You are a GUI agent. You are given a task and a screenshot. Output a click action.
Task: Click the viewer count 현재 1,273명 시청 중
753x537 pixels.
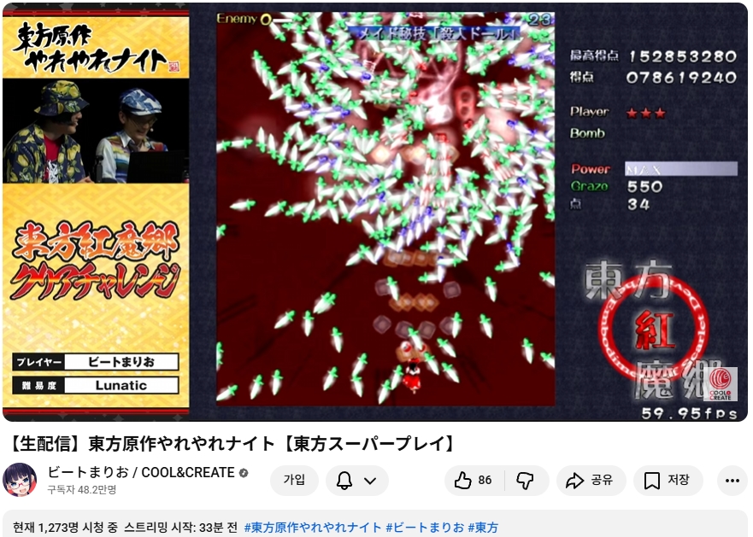point(65,528)
